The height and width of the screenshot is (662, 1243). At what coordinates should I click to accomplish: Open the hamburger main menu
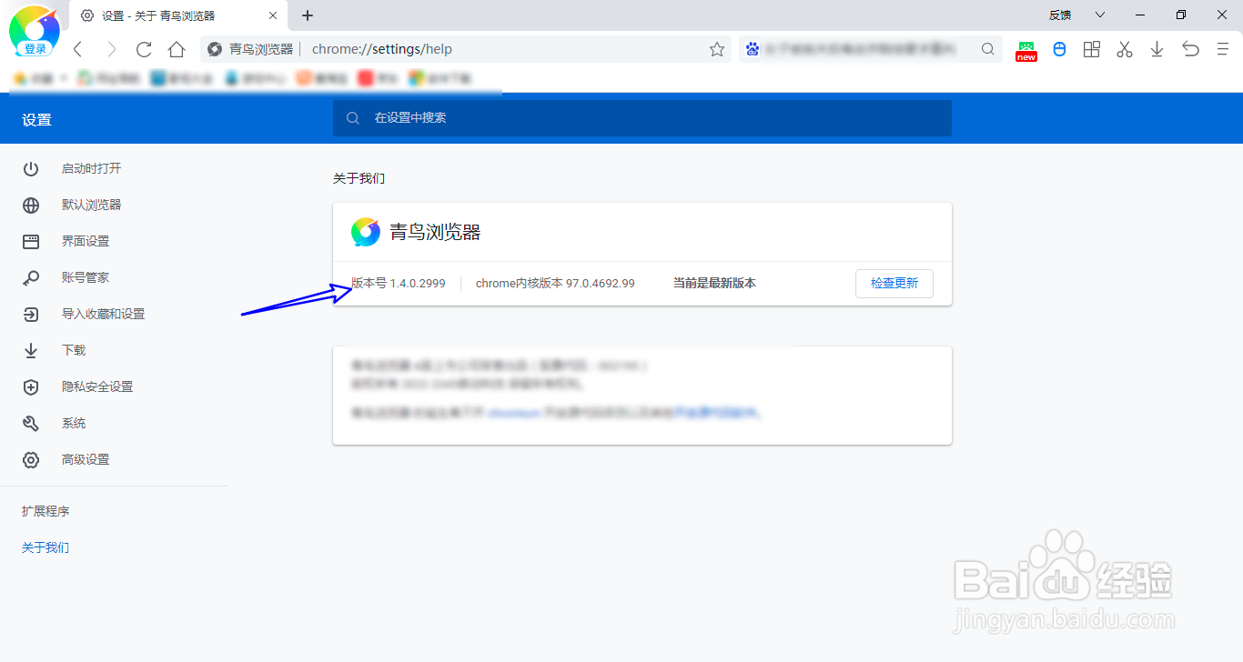pyautogui.click(x=1222, y=49)
